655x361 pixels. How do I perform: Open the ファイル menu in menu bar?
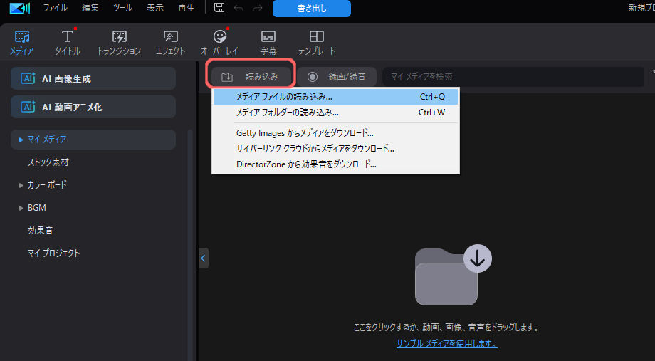(55, 8)
